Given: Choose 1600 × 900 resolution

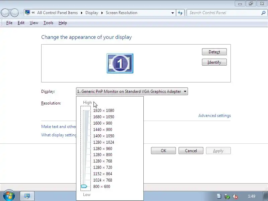Looking at the screenshot, I should coord(103,123).
